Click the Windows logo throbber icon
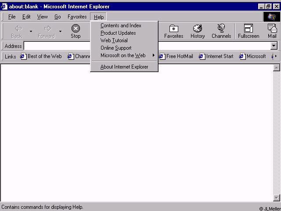 coord(272,17)
